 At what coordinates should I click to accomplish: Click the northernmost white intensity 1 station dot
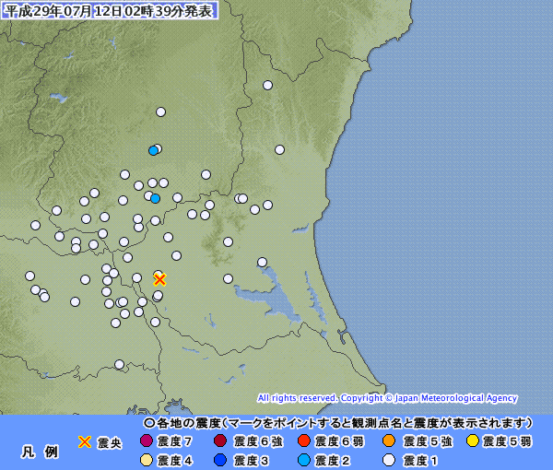(x=267, y=86)
